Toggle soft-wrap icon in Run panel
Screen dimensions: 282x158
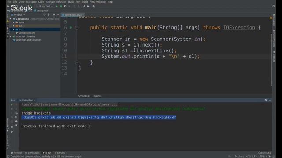(16, 113)
